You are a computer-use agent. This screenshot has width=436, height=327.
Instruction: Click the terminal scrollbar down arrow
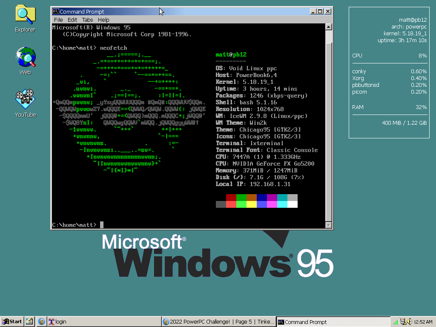[x=329, y=225]
